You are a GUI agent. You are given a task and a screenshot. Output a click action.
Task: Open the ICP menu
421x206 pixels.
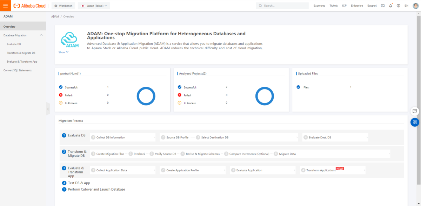344,6
